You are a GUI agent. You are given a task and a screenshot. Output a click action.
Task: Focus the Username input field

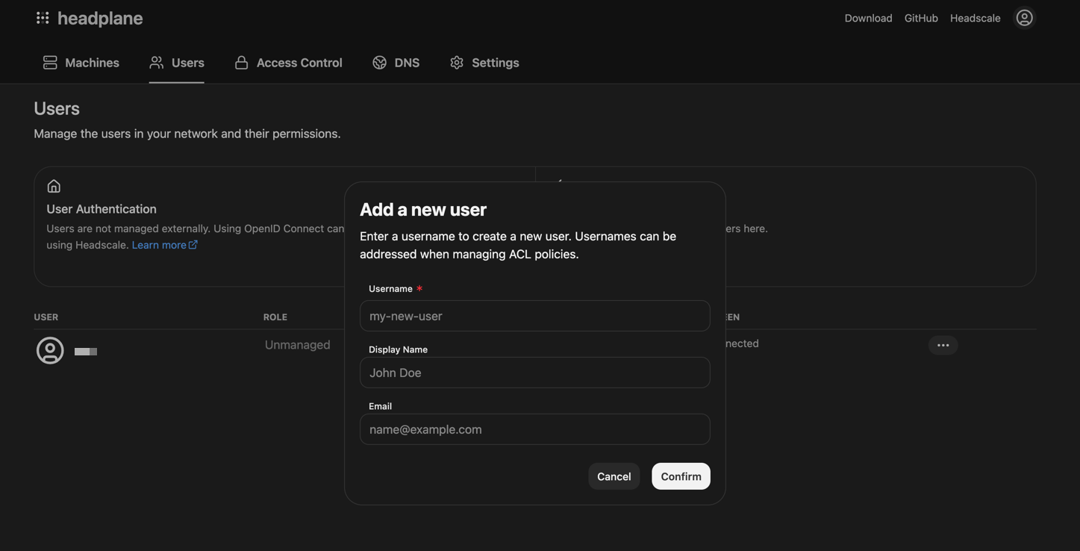[x=534, y=316]
